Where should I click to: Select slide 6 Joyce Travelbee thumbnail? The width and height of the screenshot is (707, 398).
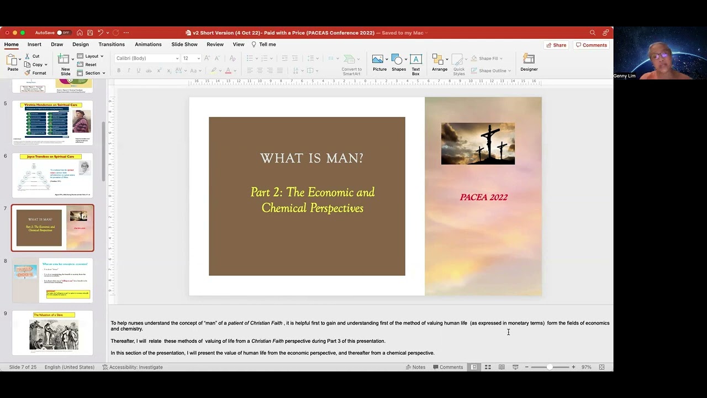[x=52, y=175]
